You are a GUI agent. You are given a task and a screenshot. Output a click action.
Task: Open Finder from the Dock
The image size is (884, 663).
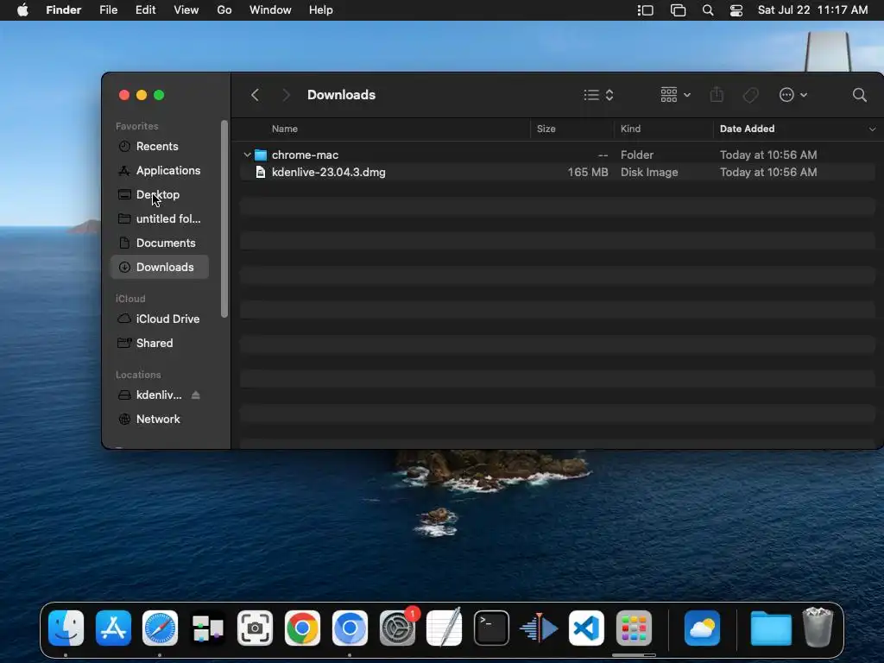[x=66, y=628]
